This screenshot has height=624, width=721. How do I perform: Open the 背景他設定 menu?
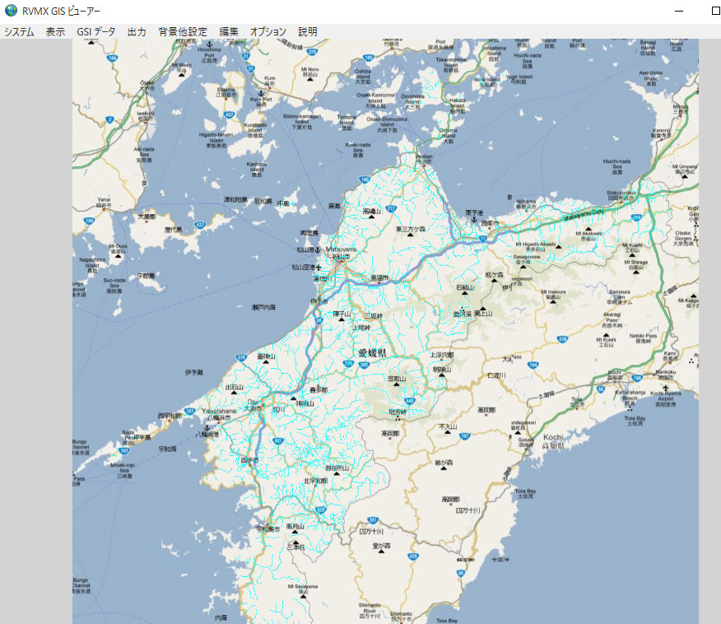click(x=183, y=31)
